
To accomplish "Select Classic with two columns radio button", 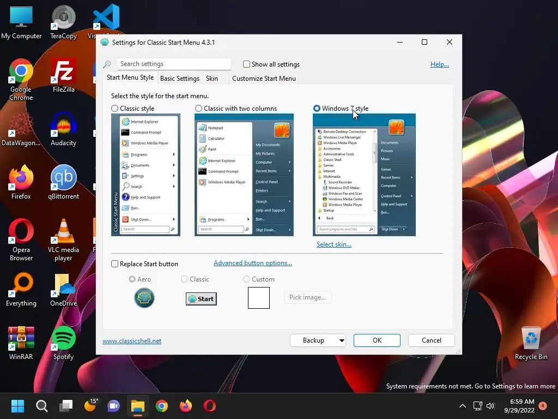I will [x=198, y=109].
